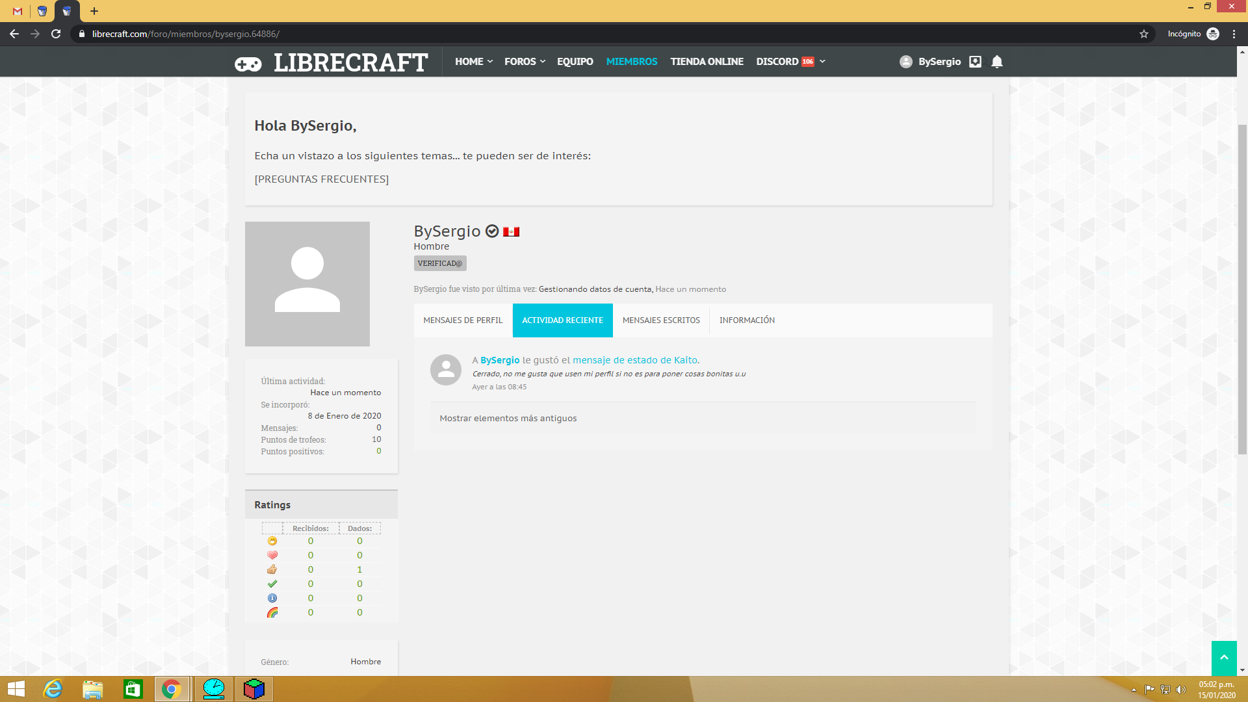The image size is (1248, 702).
Task: Open the Preguntas Frecuentes link
Action: [322, 179]
